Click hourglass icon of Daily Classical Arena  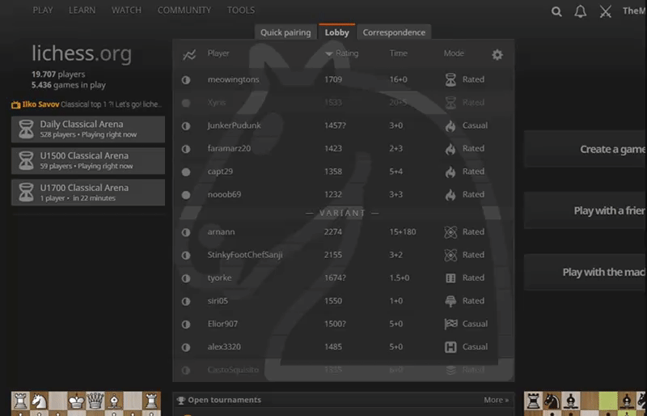(26, 129)
